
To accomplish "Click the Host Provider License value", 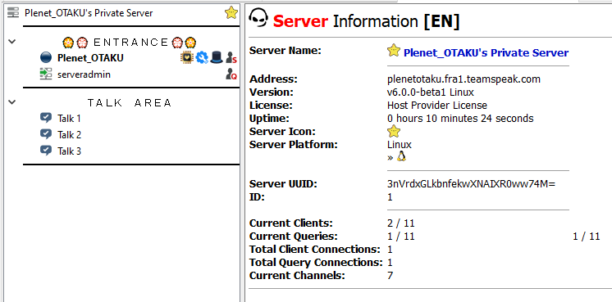I will coord(437,106).
